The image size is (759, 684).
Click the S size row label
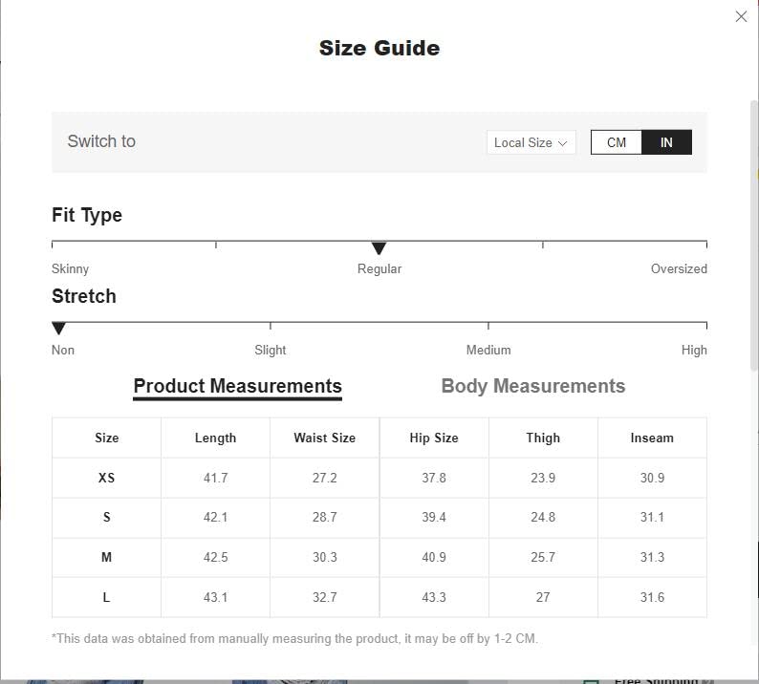[x=106, y=517]
